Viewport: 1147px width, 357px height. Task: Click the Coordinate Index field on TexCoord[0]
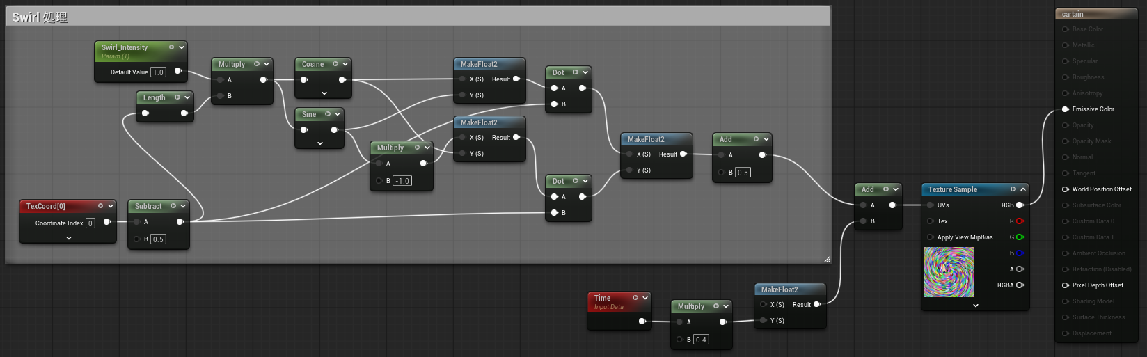(90, 223)
